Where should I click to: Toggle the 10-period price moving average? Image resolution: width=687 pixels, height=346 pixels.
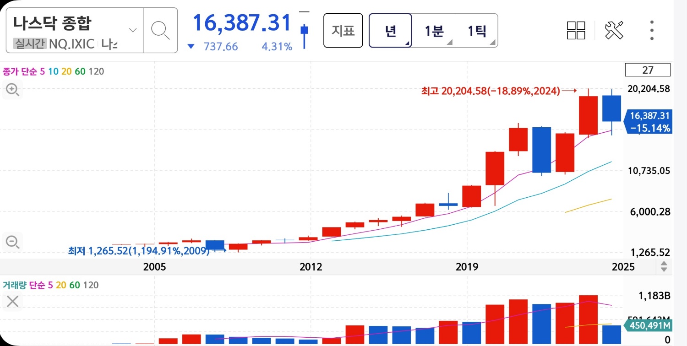pyautogui.click(x=53, y=71)
